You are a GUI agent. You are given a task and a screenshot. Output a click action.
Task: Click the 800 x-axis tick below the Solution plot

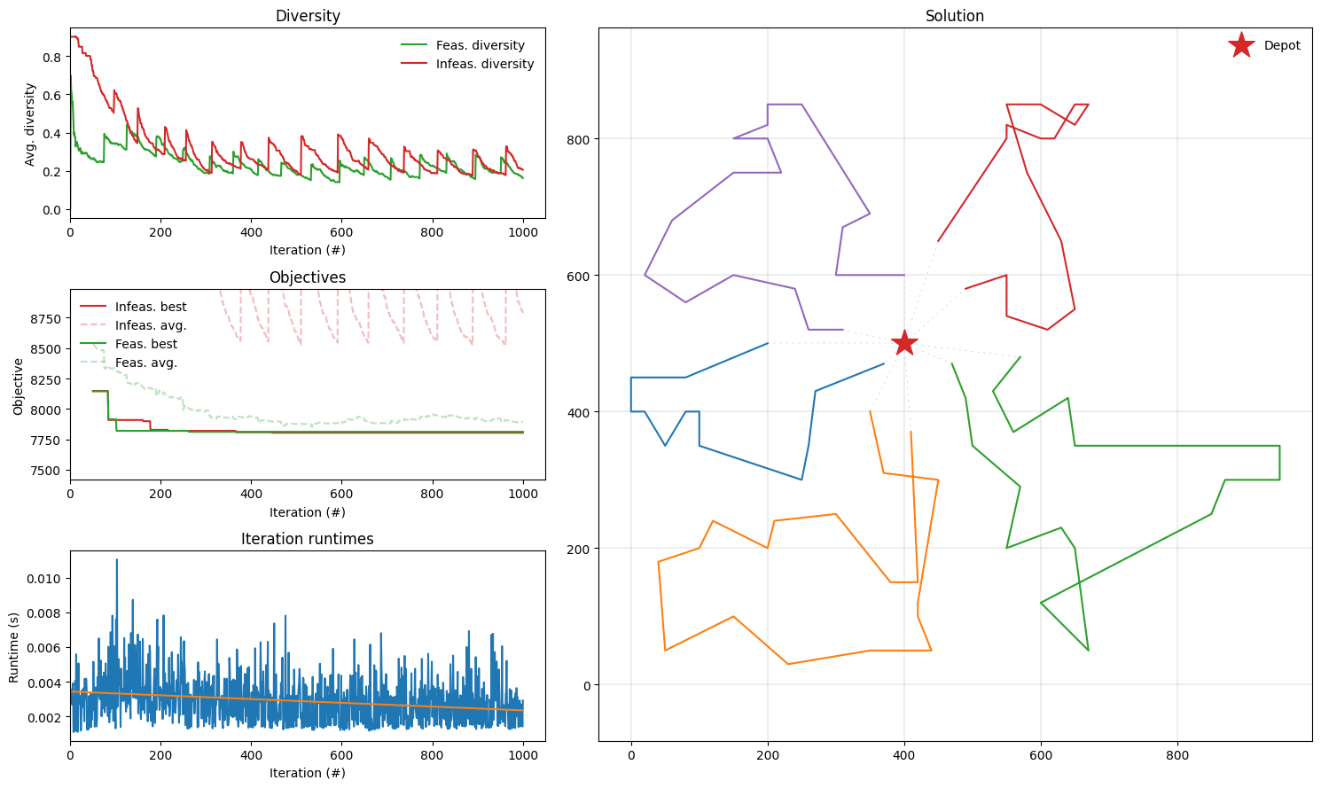coord(1177,756)
